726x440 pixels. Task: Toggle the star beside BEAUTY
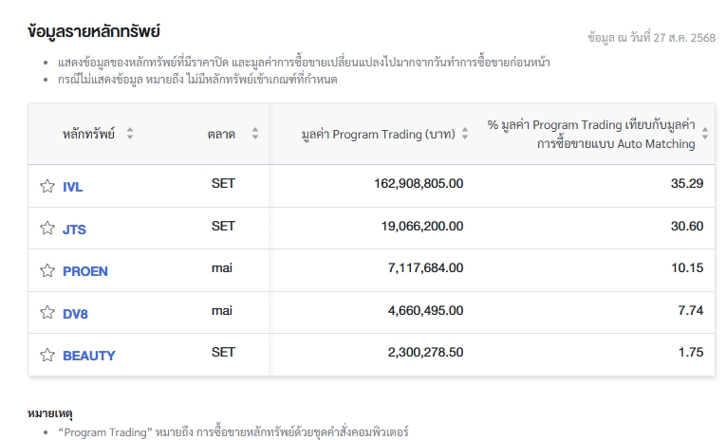tap(47, 355)
